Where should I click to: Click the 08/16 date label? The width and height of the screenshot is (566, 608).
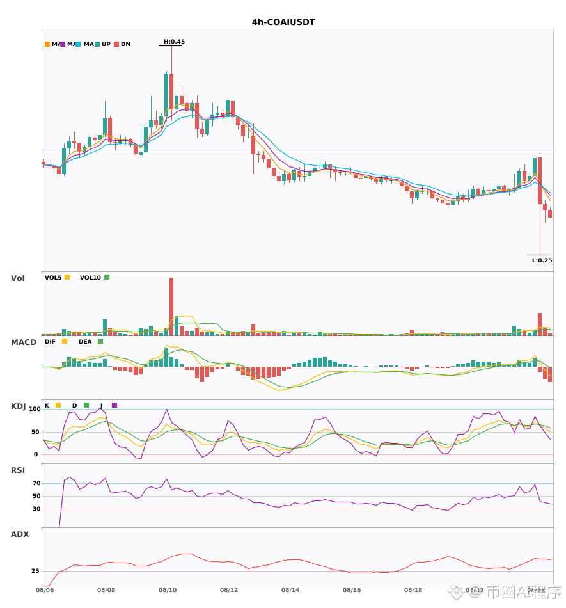click(x=352, y=590)
